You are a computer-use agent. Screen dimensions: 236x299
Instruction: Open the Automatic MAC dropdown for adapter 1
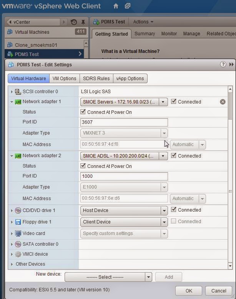coord(188,145)
